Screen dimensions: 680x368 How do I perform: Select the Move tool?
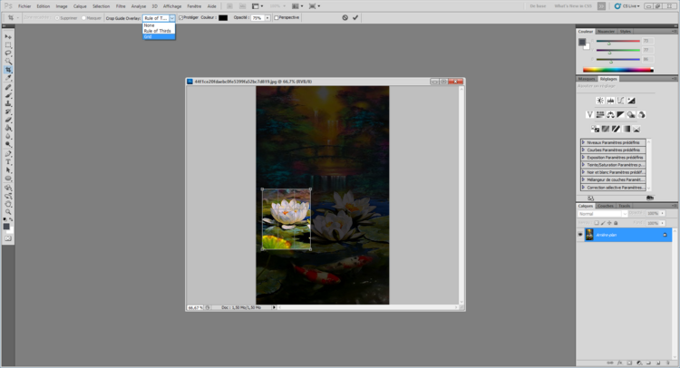[8, 36]
